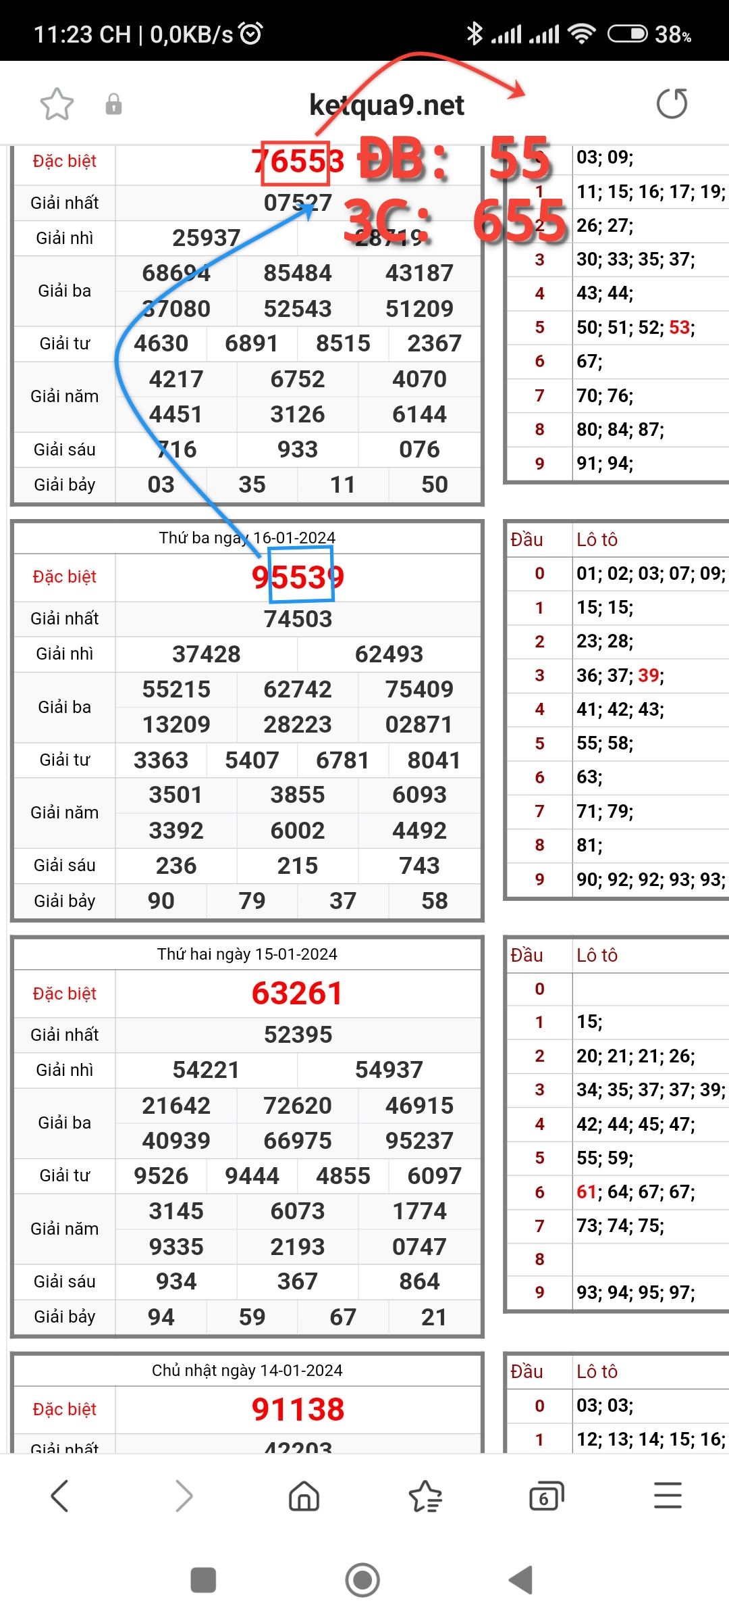Open the browser home page icon
The image size is (729, 1622).
coord(304,1496)
